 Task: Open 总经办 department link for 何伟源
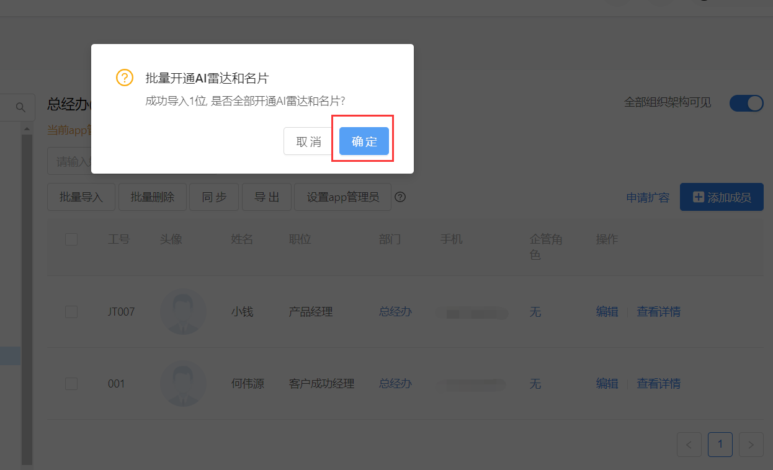click(x=395, y=384)
